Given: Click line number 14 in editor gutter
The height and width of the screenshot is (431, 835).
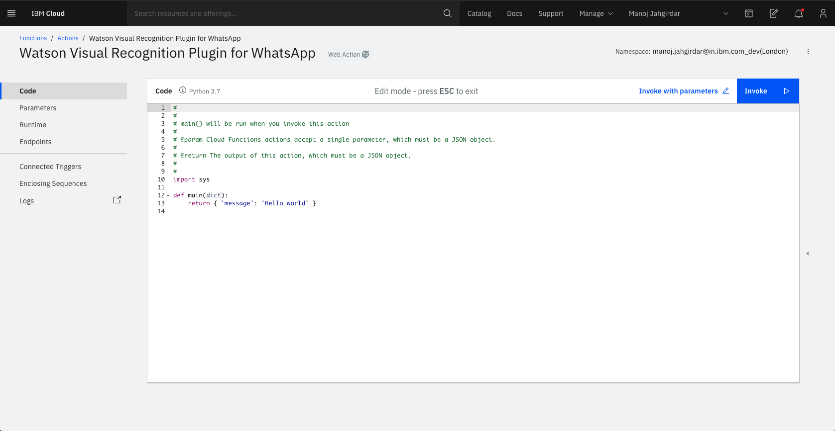Looking at the screenshot, I should coord(161,211).
